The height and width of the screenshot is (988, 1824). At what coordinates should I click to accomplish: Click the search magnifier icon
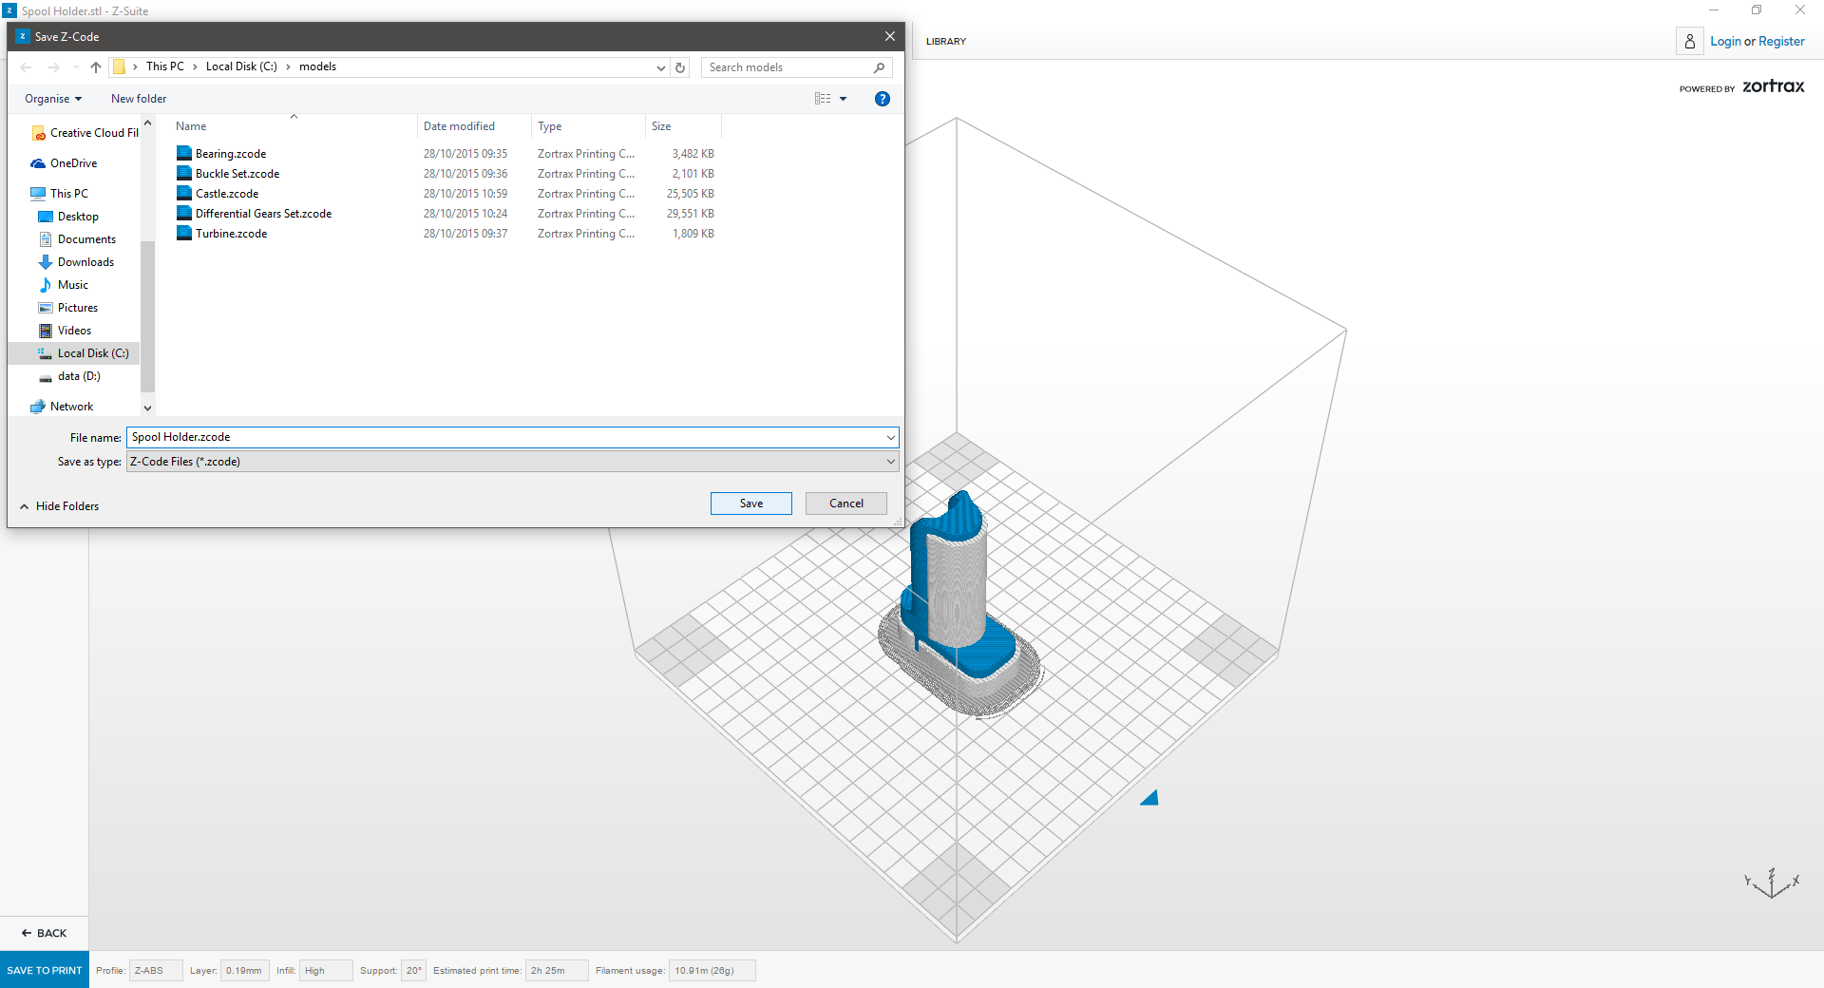click(x=879, y=67)
